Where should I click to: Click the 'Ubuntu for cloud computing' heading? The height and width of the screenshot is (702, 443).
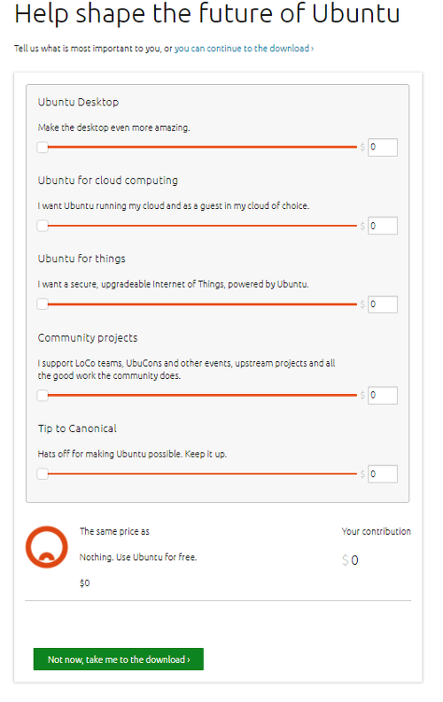(x=108, y=181)
